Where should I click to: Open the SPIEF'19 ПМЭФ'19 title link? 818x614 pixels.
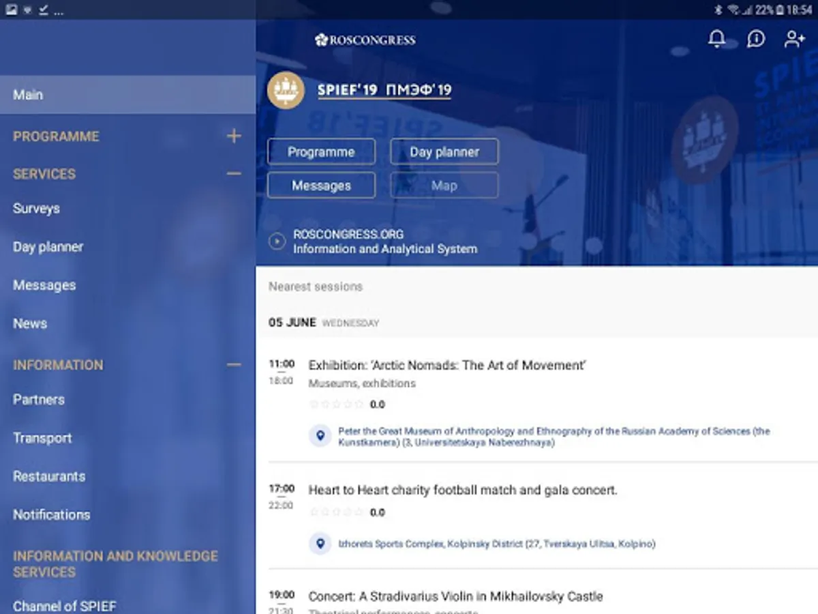384,90
